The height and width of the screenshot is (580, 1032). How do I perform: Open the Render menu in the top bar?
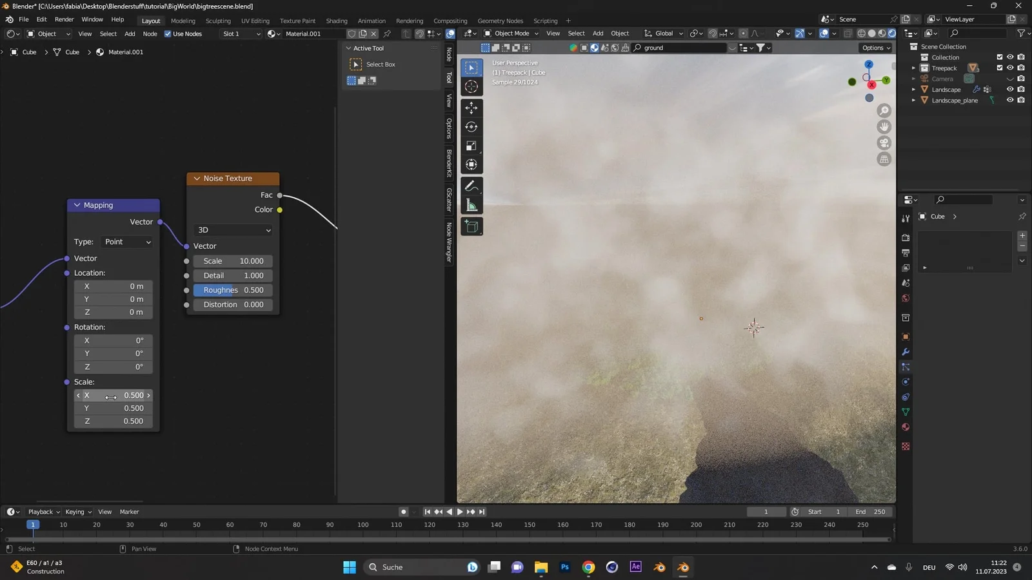(x=64, y=19)
